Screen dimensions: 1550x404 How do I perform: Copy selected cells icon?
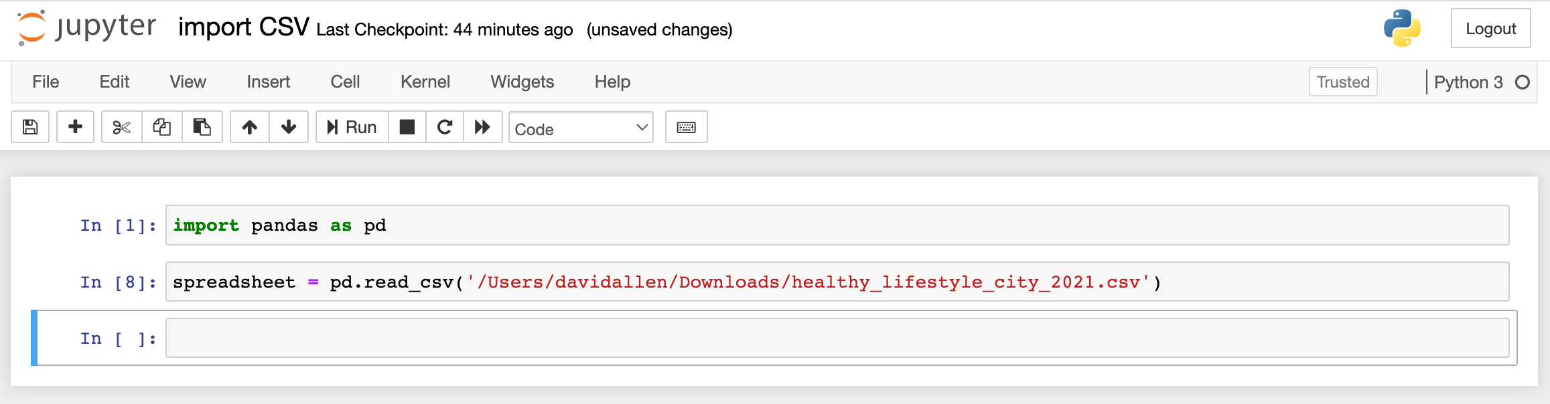coord(162,127)
